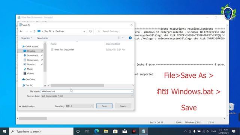Viewport: 240px width, 135px height.
Task: Open Cortana circle icon on taskbar
Action: 78,131
